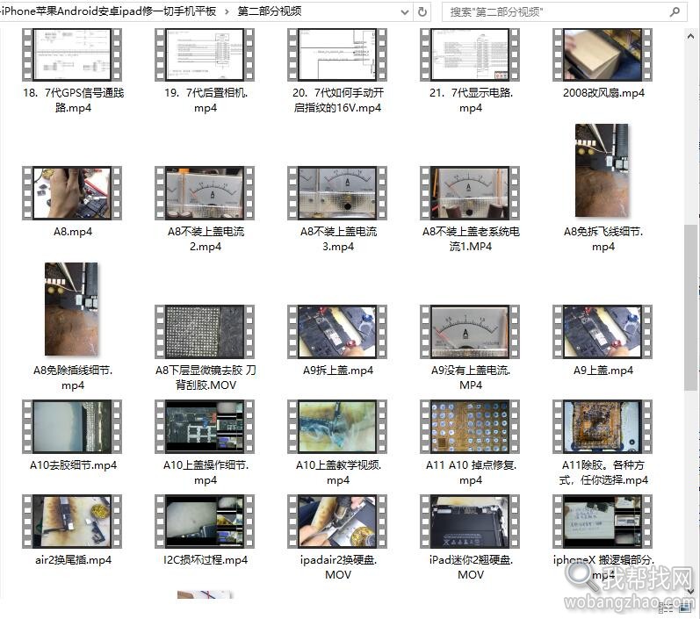Click file name label A10去胶细节.mp4

(73, 465)
